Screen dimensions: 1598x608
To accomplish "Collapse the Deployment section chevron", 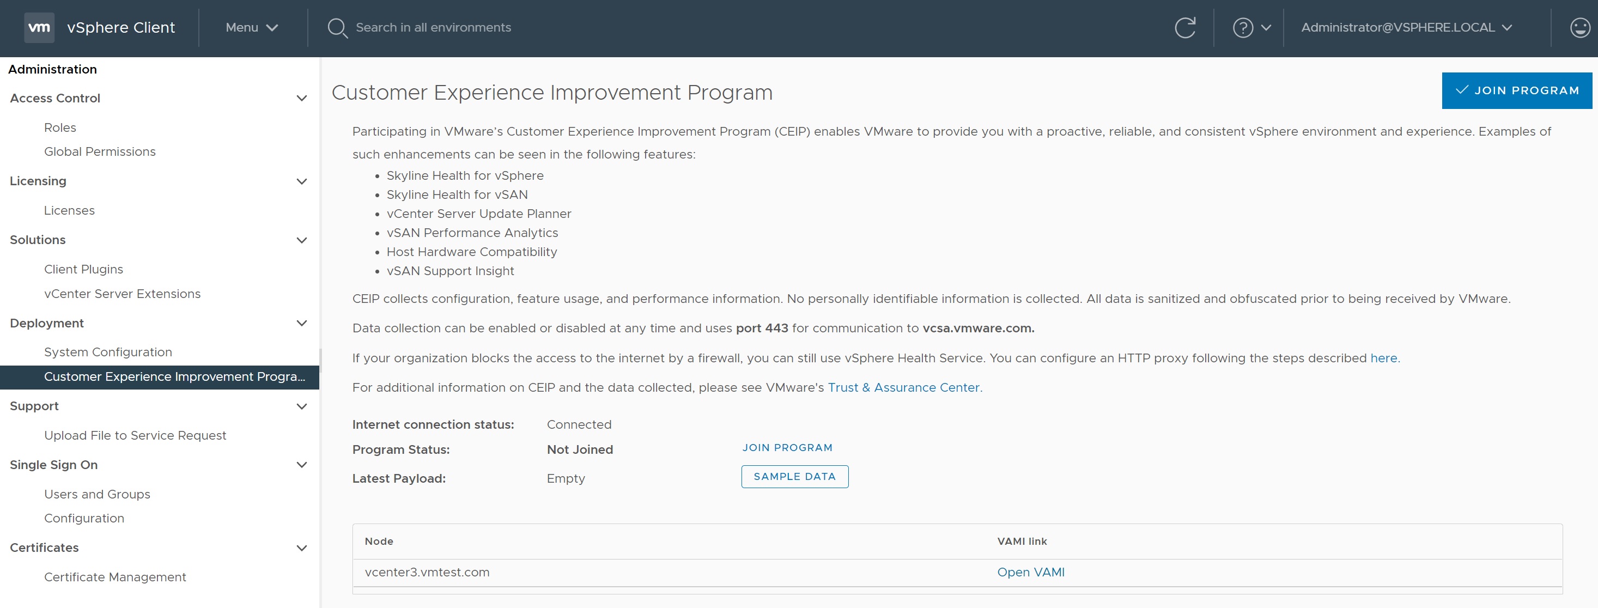I will [301, 323].
